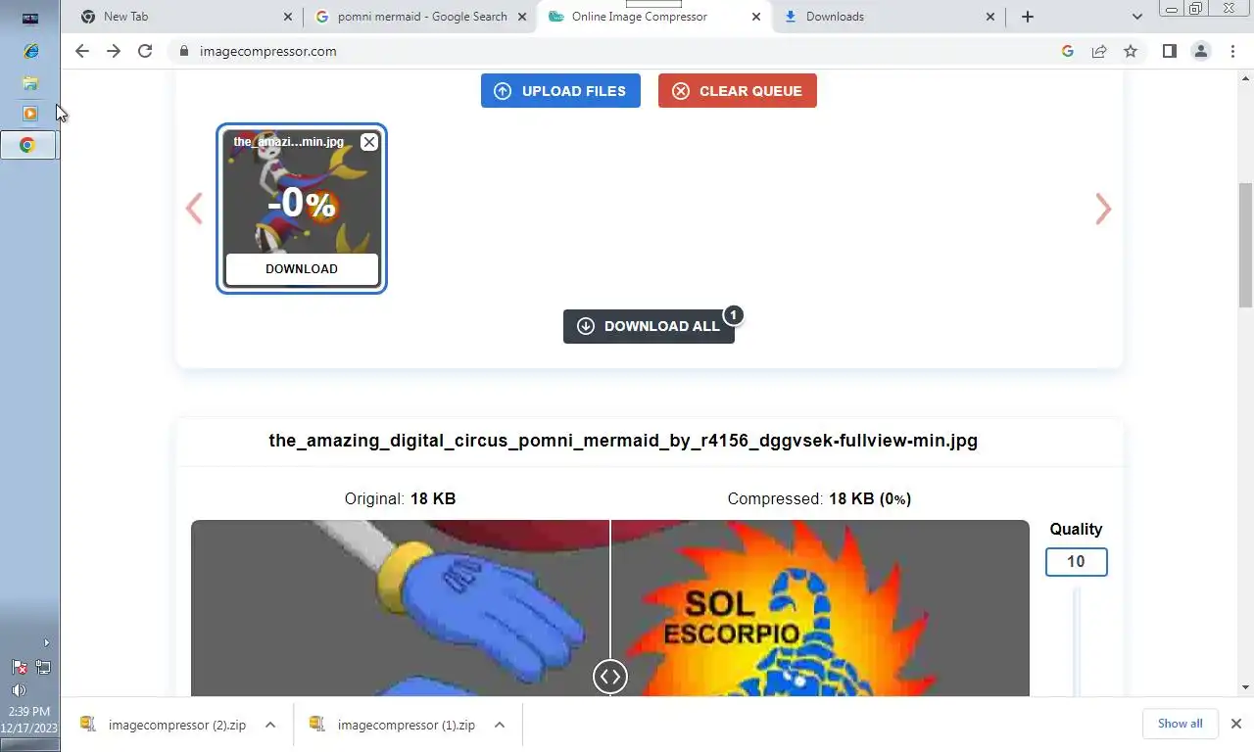
Task: Clear the compression queue
Action: click(x=738, y=91)
